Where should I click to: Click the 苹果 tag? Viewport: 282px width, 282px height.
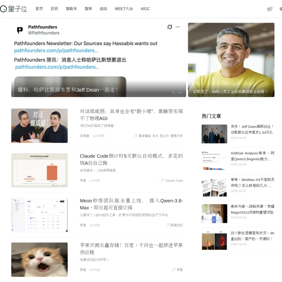(179, 270)
